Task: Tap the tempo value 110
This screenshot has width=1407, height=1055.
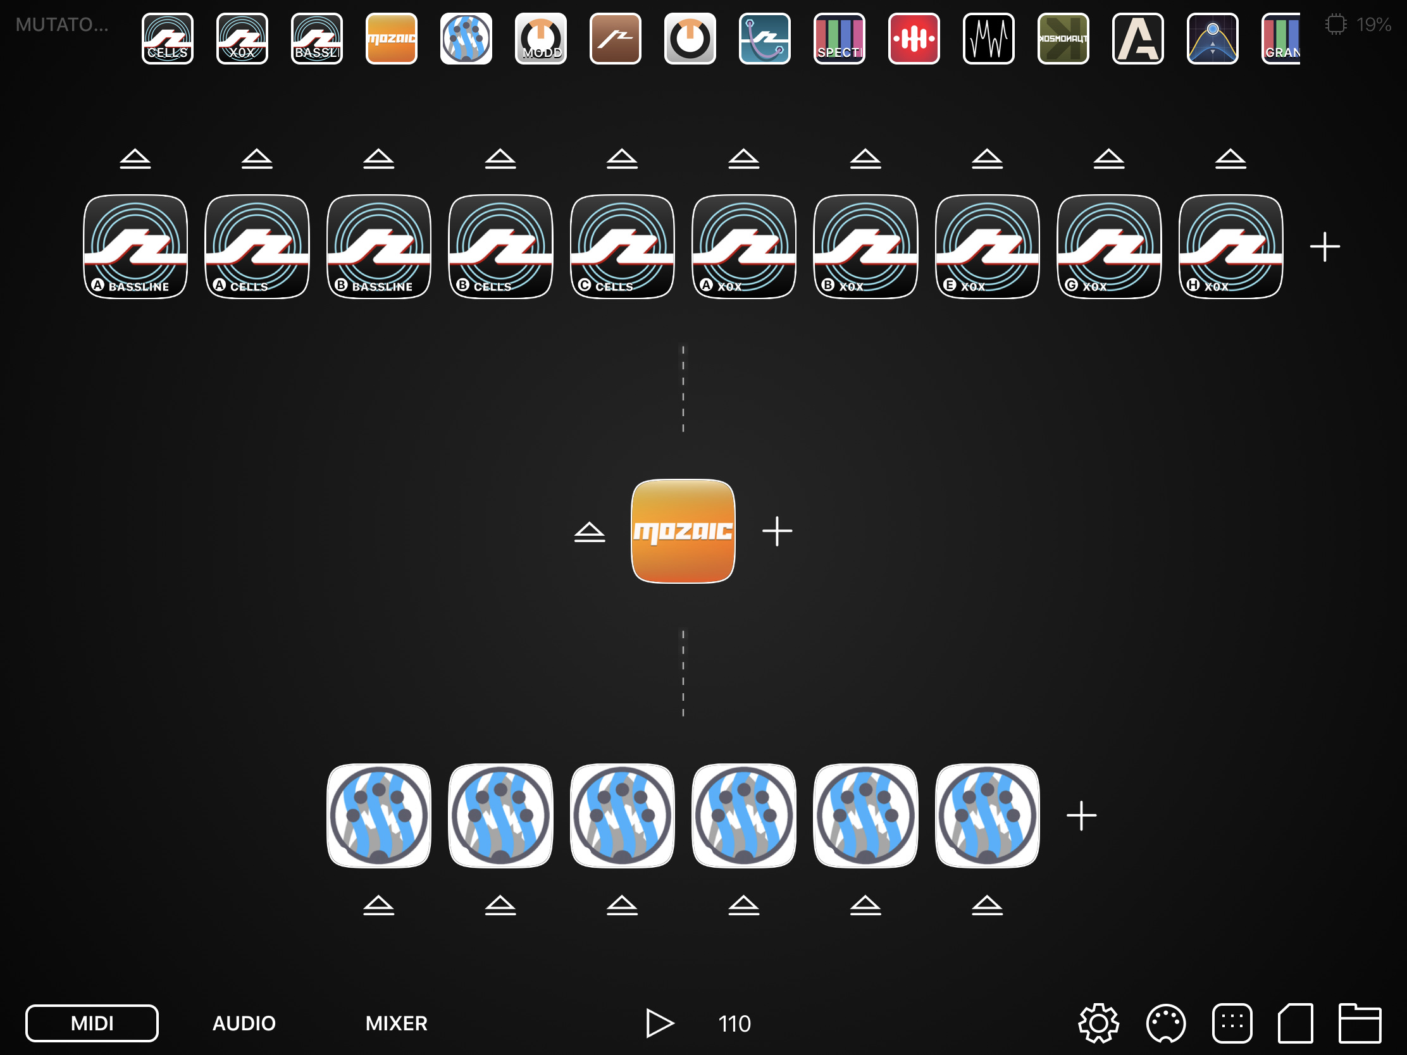Action: [x=734, y=1024]
